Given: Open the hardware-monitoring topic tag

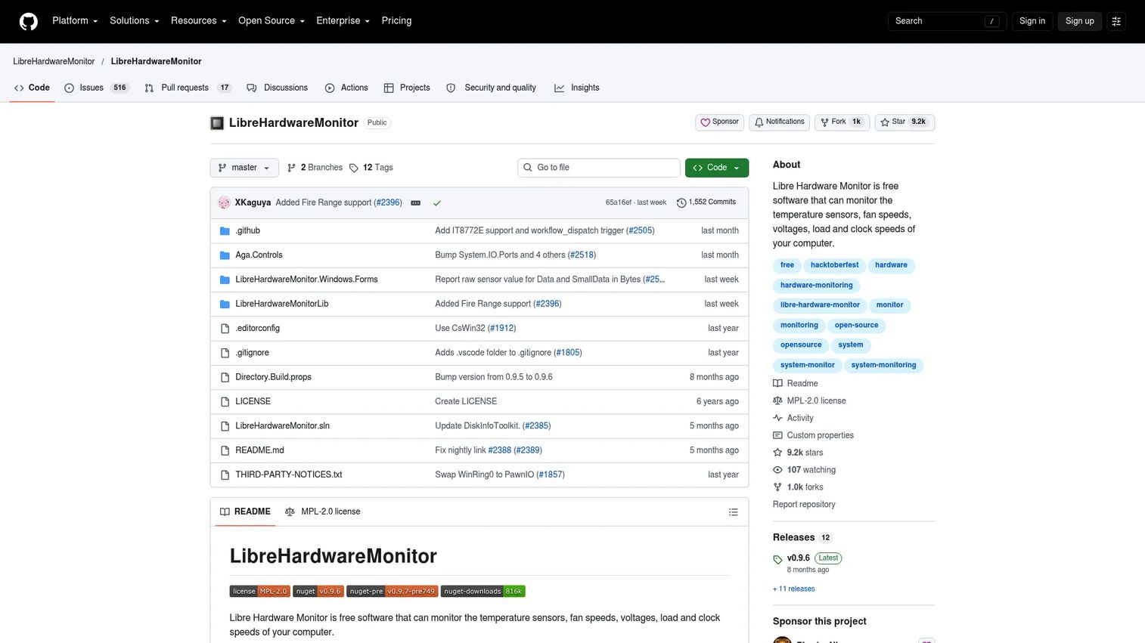Looking at the screenshot, I should pos(817,286).
